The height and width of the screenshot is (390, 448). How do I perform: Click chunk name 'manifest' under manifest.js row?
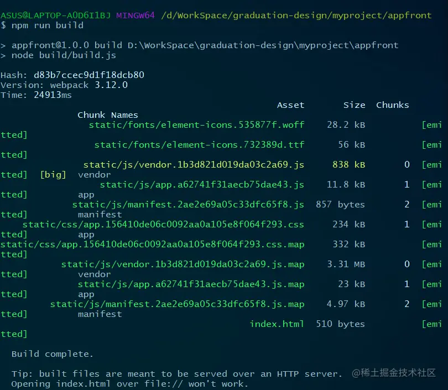tap(100, 215)
